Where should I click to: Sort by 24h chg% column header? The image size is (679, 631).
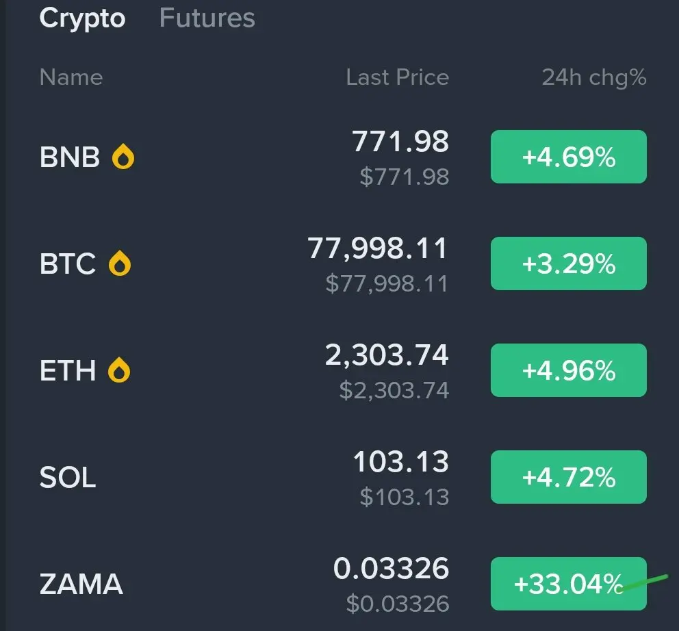point(593,77)
